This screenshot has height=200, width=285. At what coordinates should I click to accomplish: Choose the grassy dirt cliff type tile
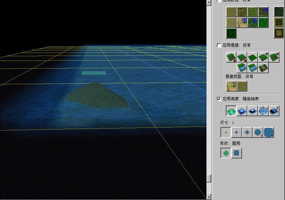click(231, 86)
